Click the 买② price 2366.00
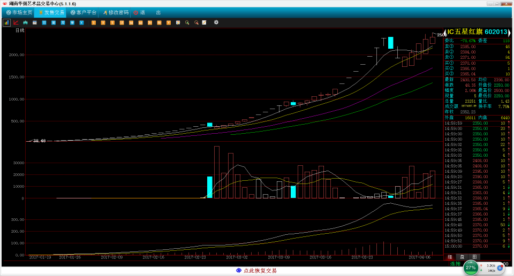The height and width of the screenshot is (276, 514). 468,68
